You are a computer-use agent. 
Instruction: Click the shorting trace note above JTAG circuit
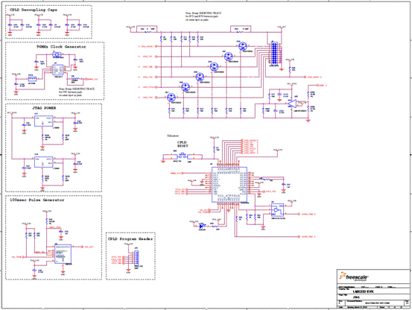pyautogui.click(x=203, y=16)
